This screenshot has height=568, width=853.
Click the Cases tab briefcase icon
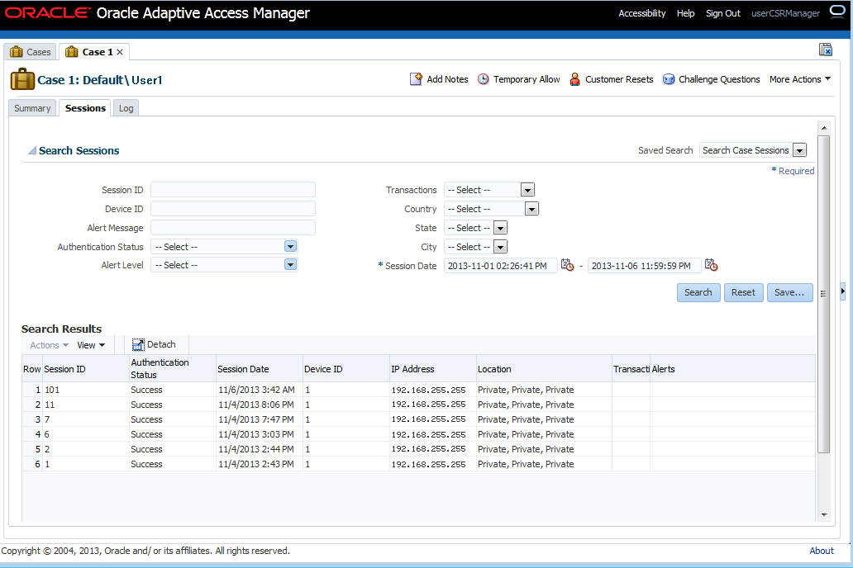point(17,52)
